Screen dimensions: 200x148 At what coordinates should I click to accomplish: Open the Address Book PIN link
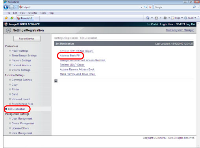[70, 56]
